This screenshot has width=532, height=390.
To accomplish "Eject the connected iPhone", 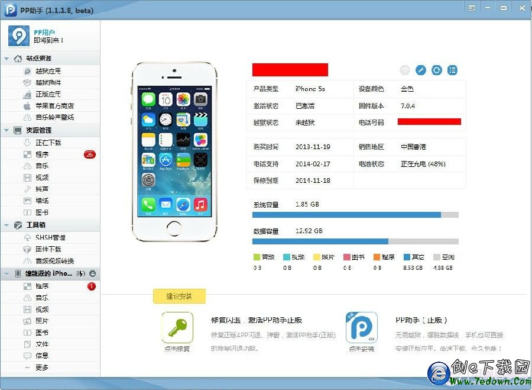I will click(x=93, y=273).
